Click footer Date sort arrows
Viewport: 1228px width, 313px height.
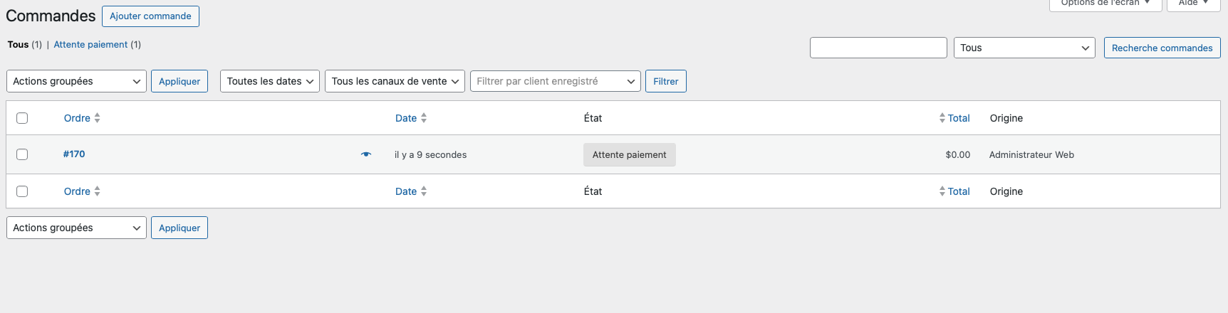[424, 191]
